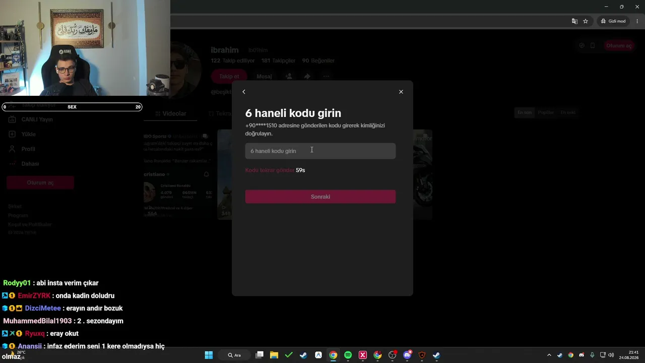Screen dimensions: 645x363
Task: Open Program footer link
Action: pyautogui.click(x=18, y=215)
